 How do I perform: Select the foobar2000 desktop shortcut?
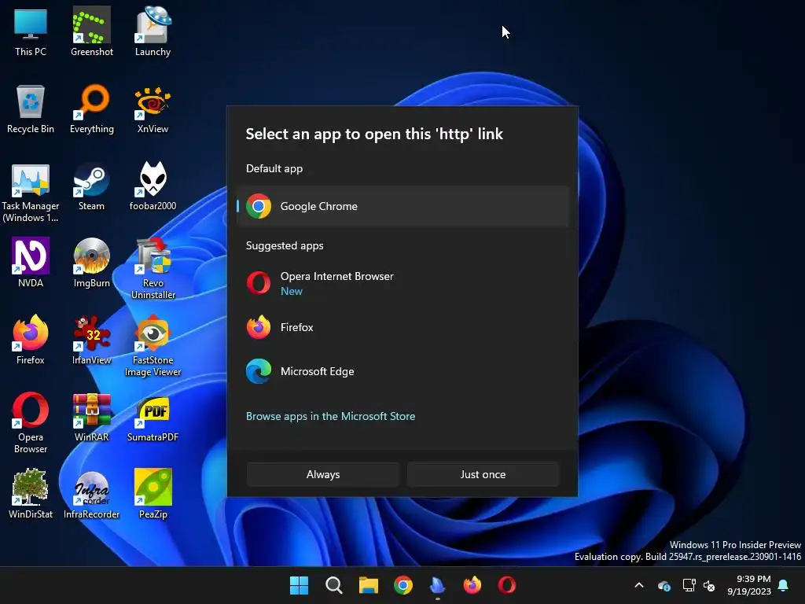point(153,186)
